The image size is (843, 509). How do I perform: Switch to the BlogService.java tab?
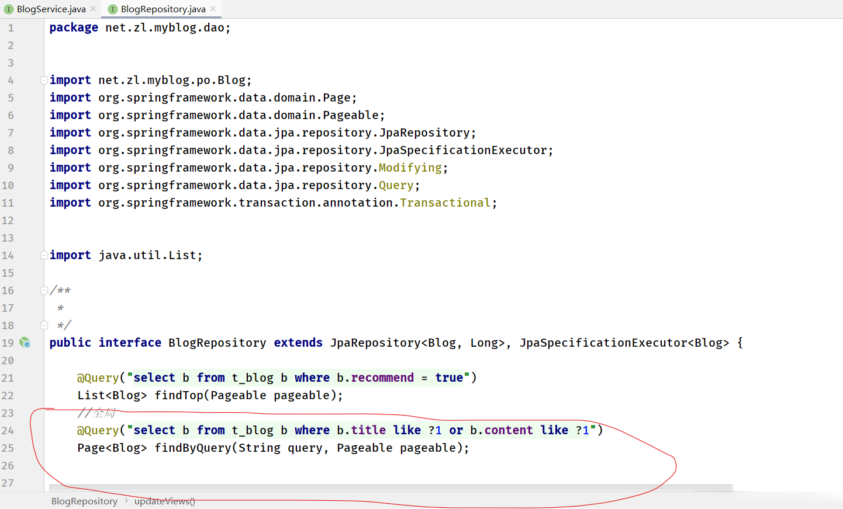pyautogui.click(x=51, y=9)
